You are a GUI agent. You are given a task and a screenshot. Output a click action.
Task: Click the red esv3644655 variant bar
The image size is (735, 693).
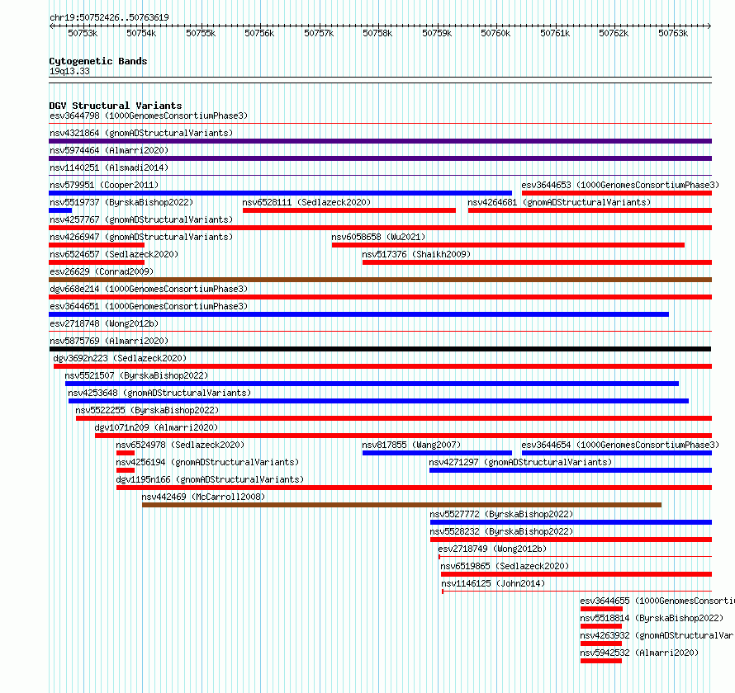tap(601, 609)
